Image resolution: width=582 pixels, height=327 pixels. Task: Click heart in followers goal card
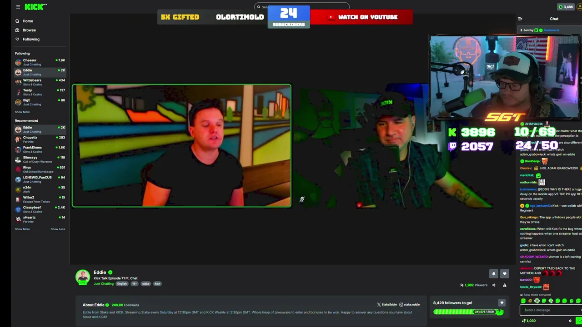(502, 303)
